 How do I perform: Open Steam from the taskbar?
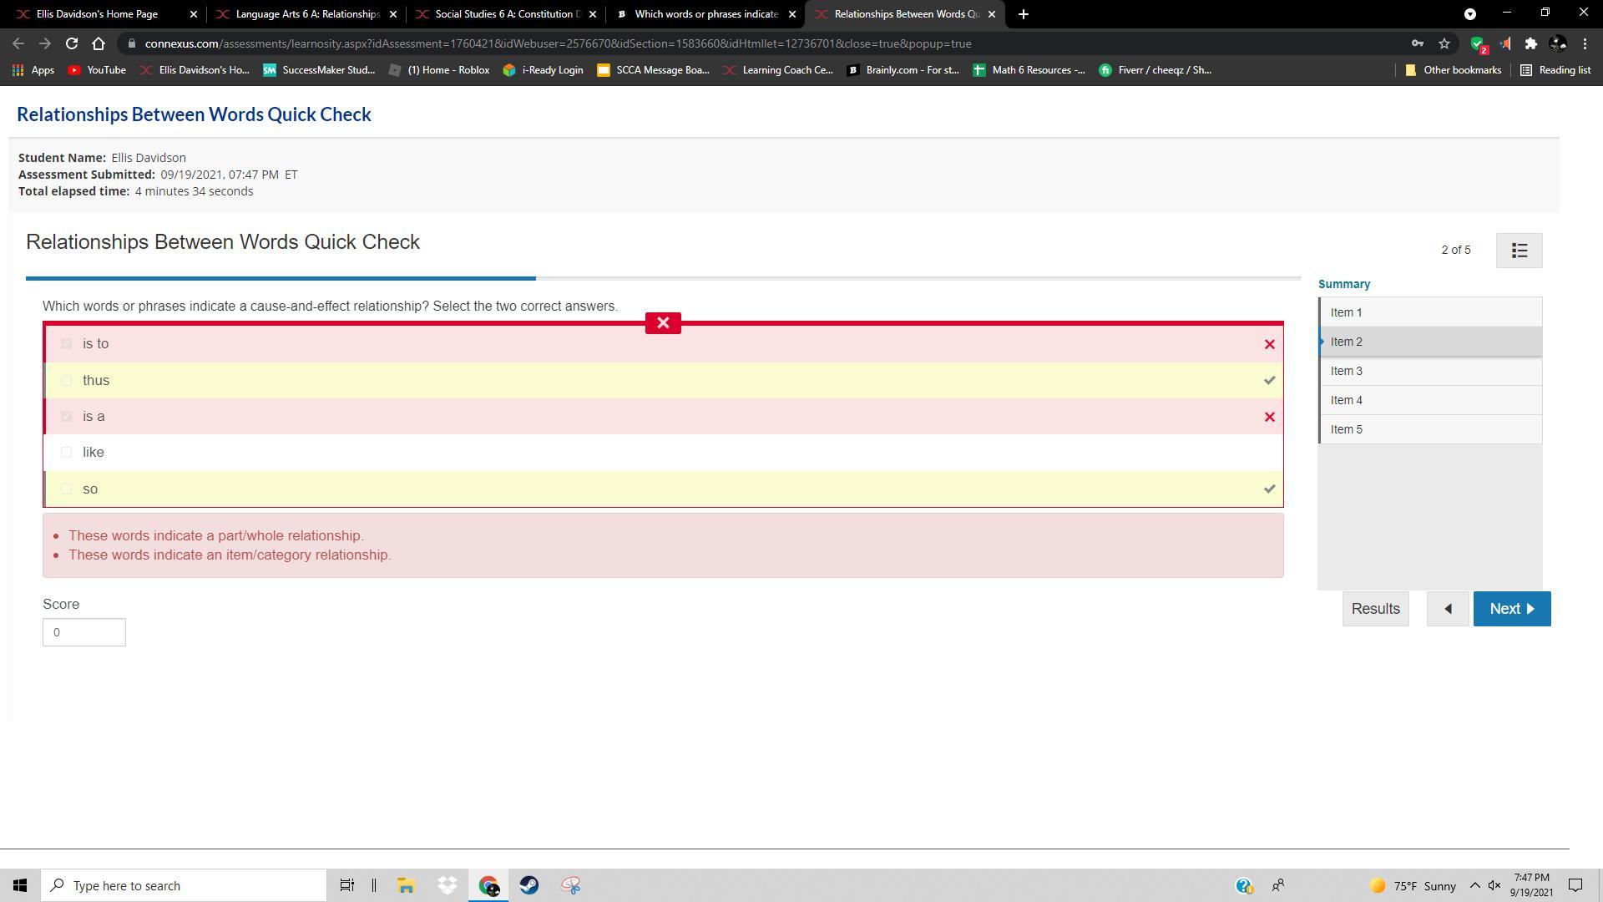pyautogui.click(x=529, y=885)
